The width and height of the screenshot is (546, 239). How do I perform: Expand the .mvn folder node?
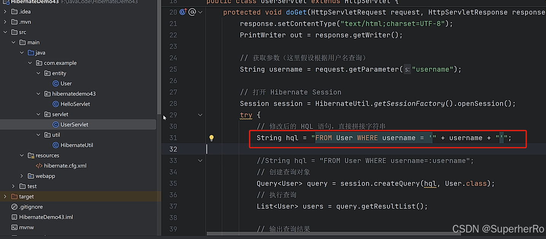tap(5, 22)
